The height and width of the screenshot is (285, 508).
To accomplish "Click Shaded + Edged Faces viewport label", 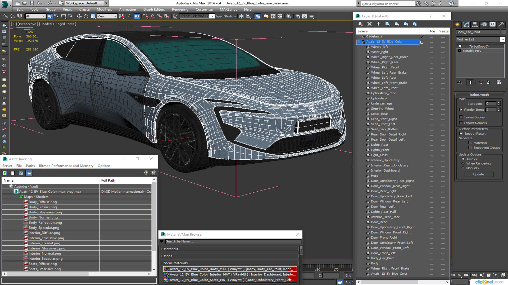I will coord(57,24).
